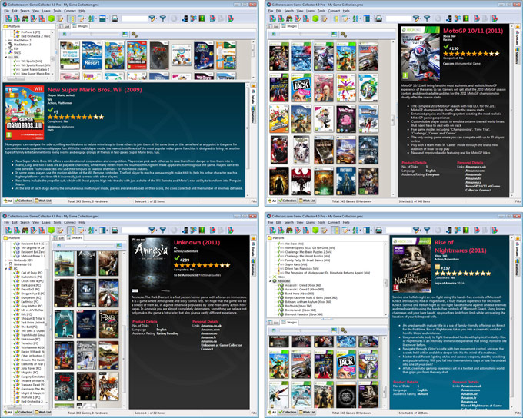Open the Statistics side panel in the top-right window
The width and height of the screenshot is (523, 418).
pos(518,55)
